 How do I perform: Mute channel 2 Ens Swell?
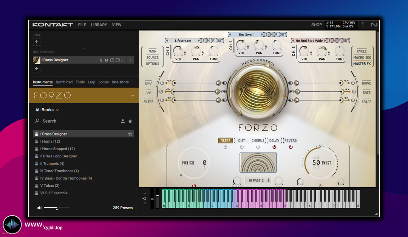271,34
